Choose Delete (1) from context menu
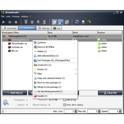124x124 pixels. click(x=55, y=51)
